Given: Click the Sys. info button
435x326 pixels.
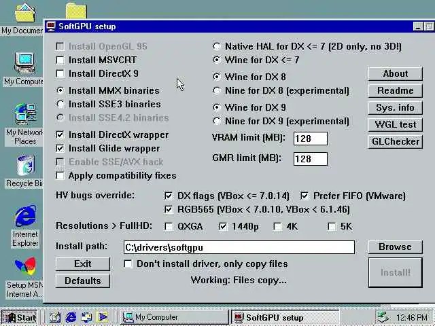Looking at the screenshot, I should pos(396,107).
